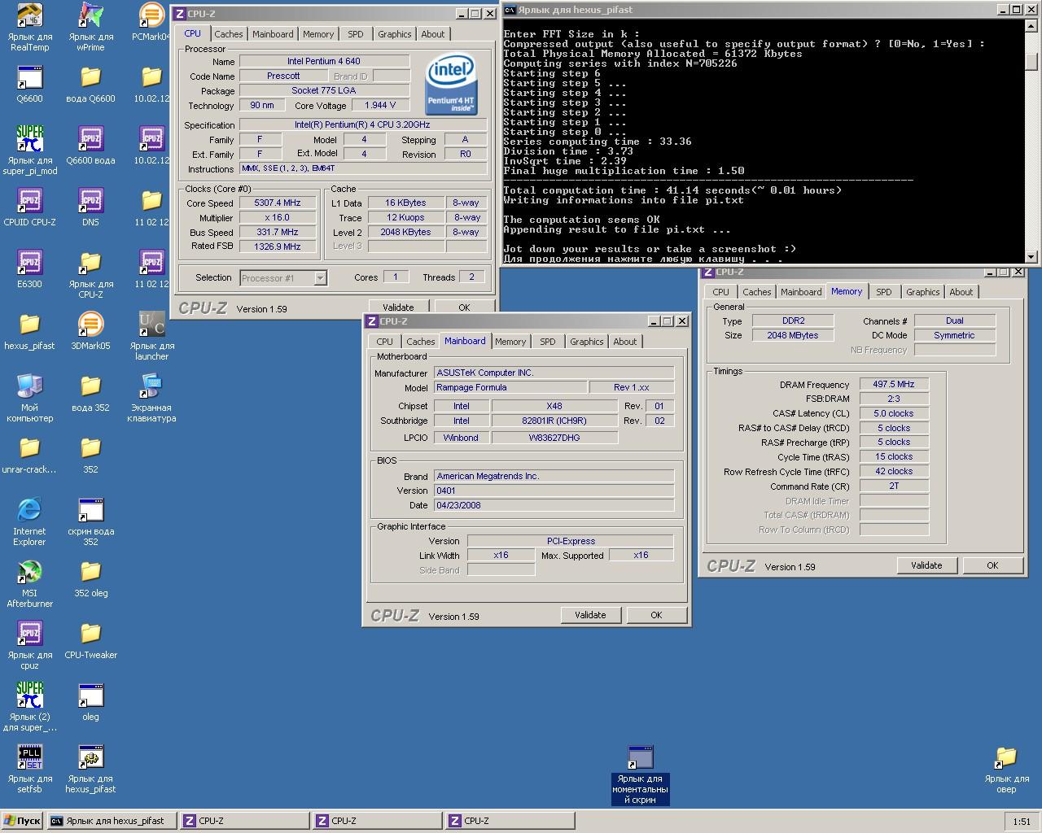Open the launcher shortcut icon
1042x833 pixels.
pyautogui.click(x=151, y=325)
